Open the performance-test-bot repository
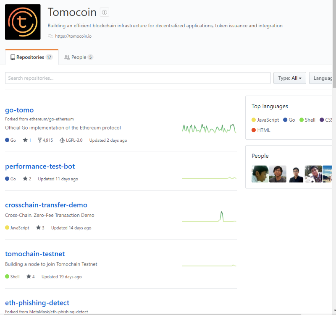 click(x=40, y=166)
